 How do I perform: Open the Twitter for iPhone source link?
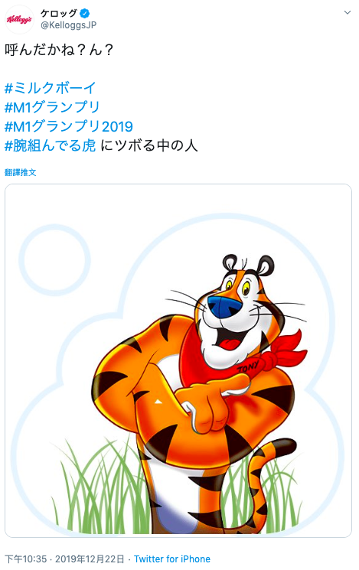172,559
